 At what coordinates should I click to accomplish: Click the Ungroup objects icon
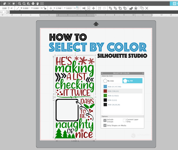(104, 8)
